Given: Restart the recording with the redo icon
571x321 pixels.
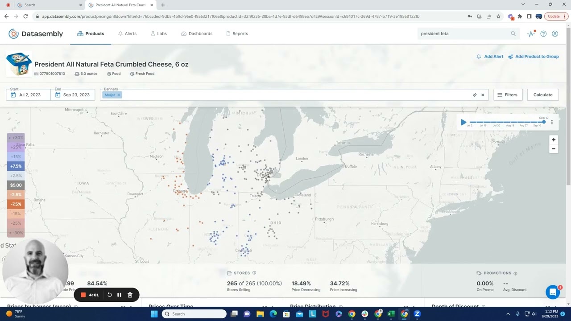Looking at the screenshot, I should [109, 295].
